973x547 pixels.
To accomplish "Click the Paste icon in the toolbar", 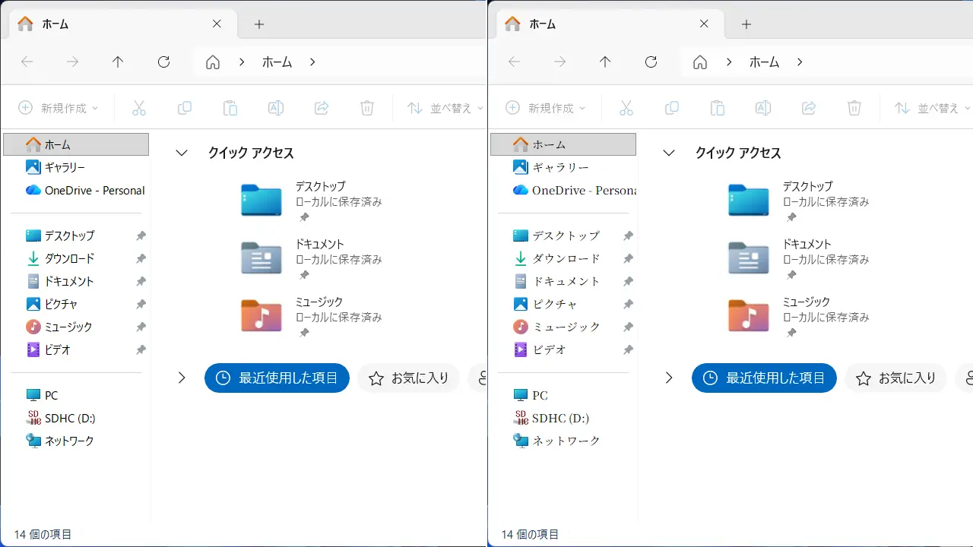I will pyautogui.click(x=230, y=107).
